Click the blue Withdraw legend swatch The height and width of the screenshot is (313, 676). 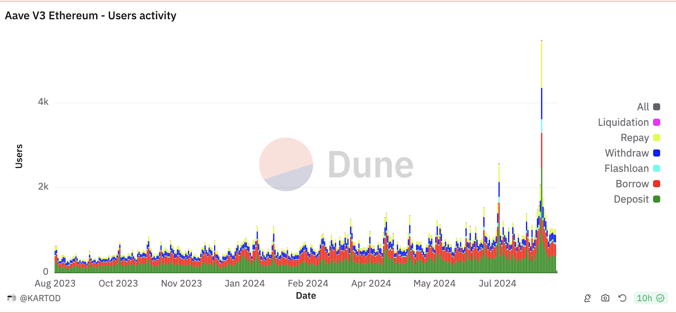(657, 153)
